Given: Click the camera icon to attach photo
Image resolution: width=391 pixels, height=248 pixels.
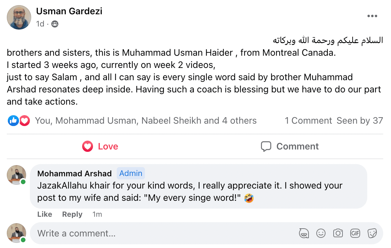Looking at the screenshot, I should (338, 233).
